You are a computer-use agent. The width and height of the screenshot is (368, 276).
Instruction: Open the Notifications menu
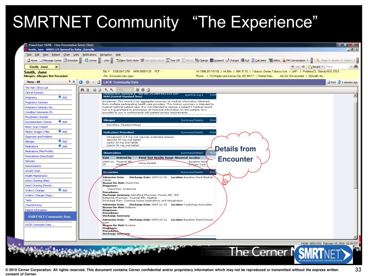[89, 55]
